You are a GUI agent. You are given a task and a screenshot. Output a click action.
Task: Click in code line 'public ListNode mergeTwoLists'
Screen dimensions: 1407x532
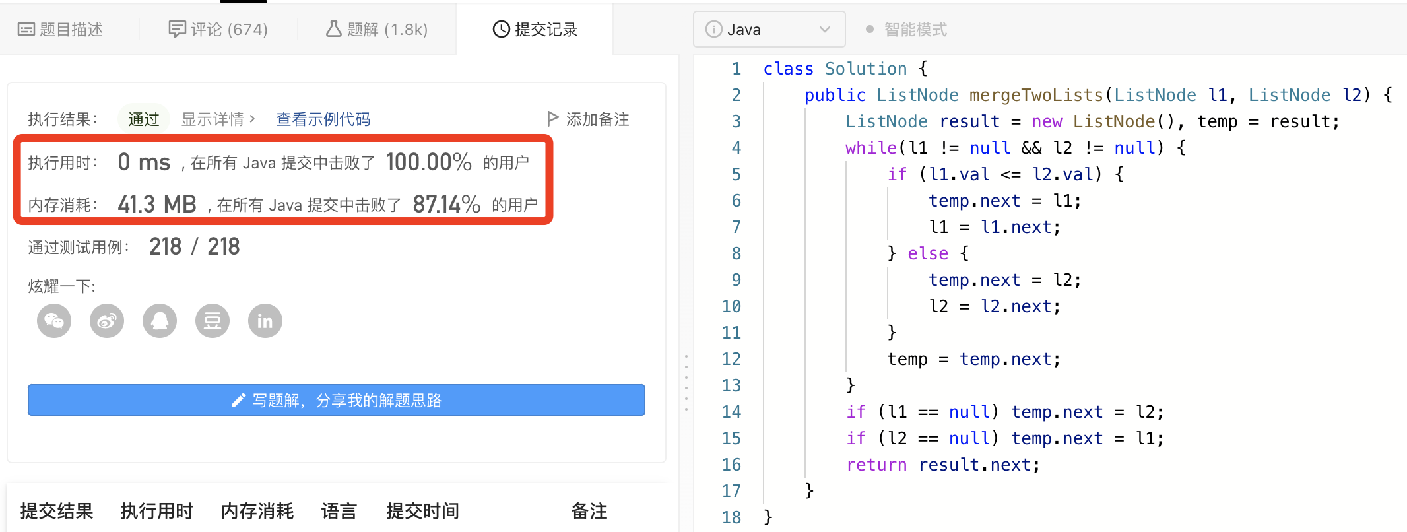pos(1098,95)
